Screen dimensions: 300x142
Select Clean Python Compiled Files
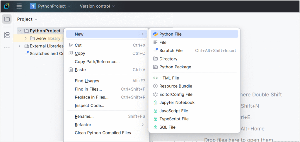(x=107, y=133)
